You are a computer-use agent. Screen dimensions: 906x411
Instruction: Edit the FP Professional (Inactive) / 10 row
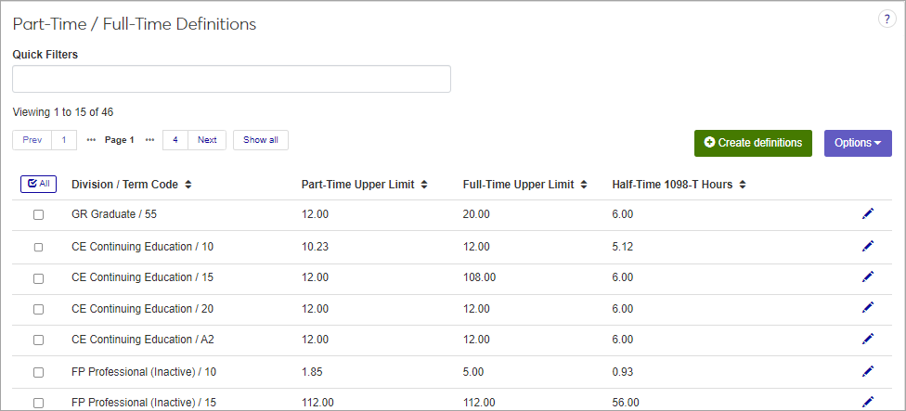868,371
